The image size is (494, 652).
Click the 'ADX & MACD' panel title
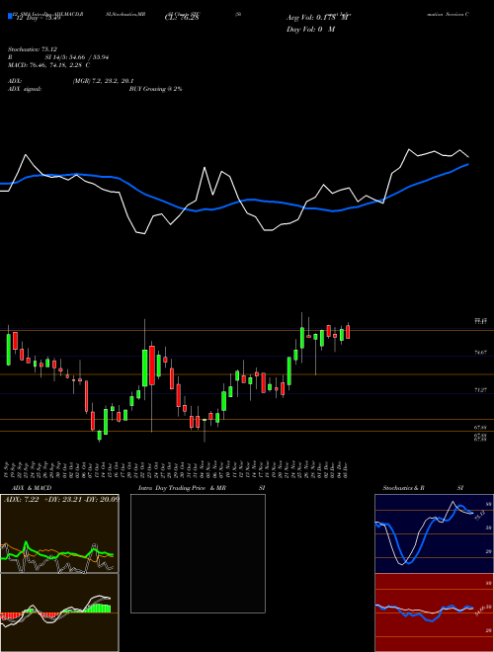(32, 488)
